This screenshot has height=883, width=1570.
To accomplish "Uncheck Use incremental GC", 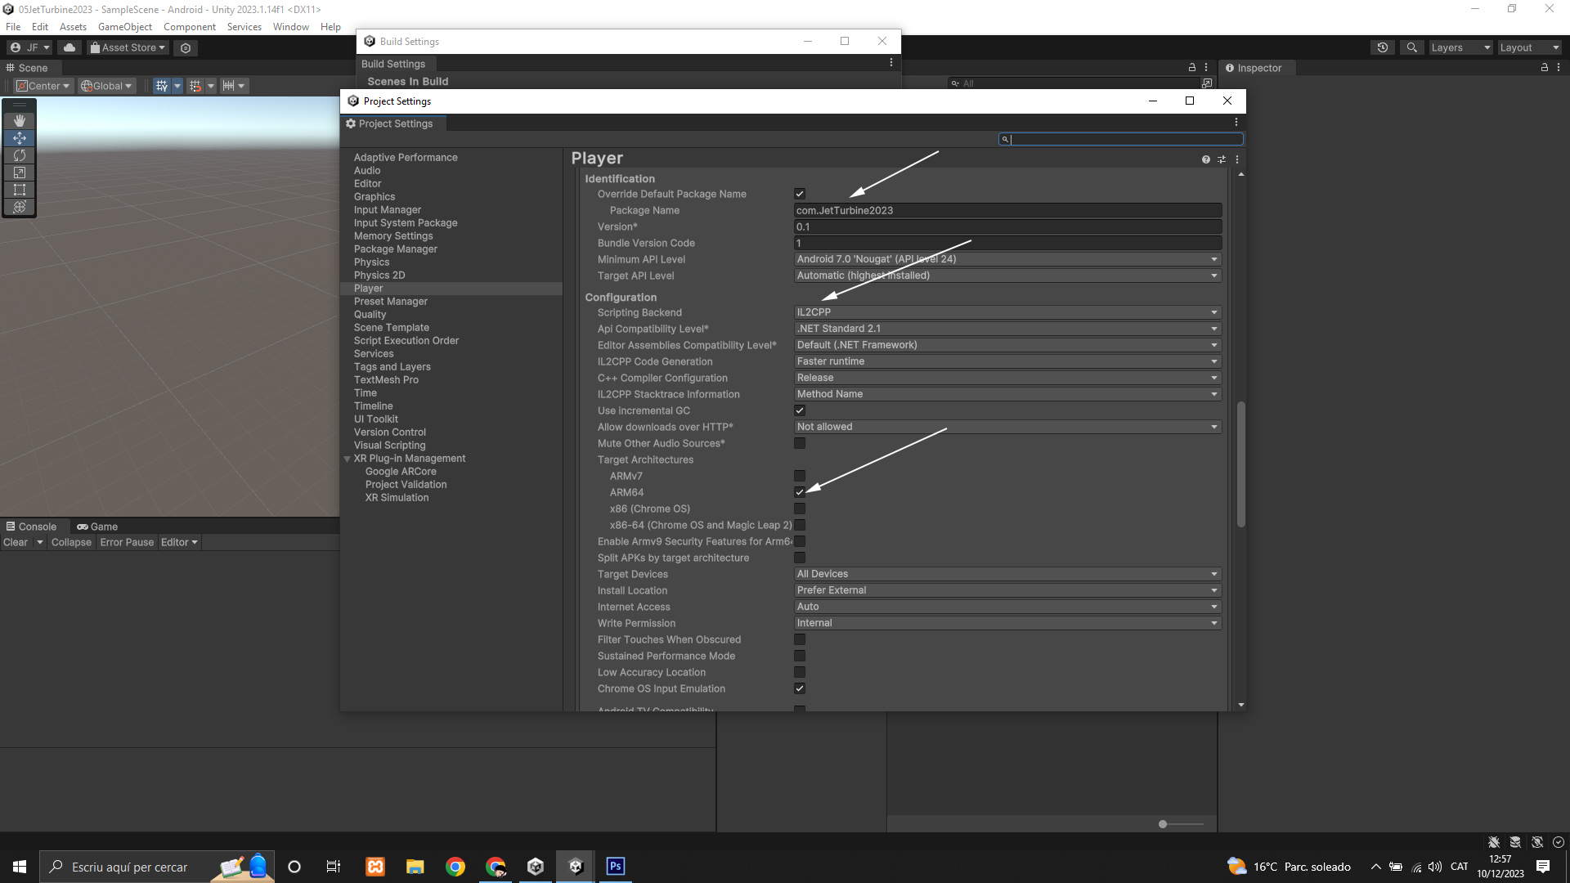I will click(800, 410).
